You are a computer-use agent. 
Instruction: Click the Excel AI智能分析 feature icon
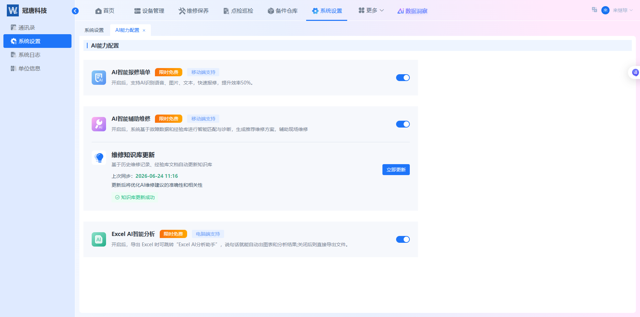click(99, 239)
